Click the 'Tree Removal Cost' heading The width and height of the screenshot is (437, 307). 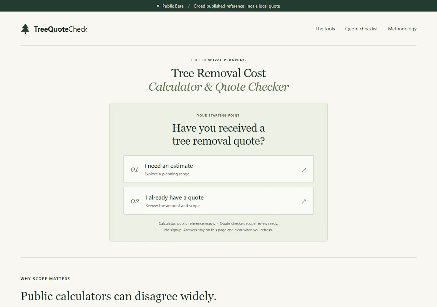click(218, 73)
